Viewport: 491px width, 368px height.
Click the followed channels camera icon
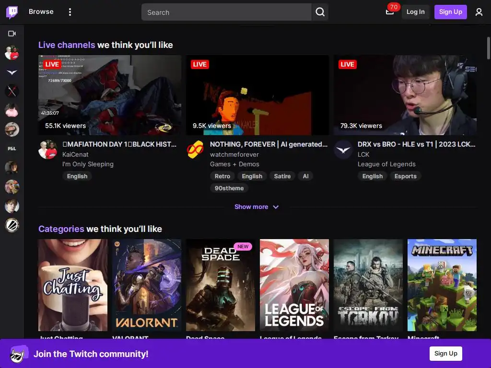[12, 34]
